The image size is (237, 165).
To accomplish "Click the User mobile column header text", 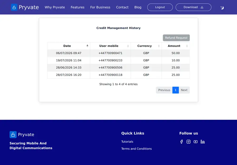I will (109, 46).
